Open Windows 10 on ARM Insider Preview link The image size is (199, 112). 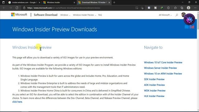pyautogui.click(x=163, y=74)
